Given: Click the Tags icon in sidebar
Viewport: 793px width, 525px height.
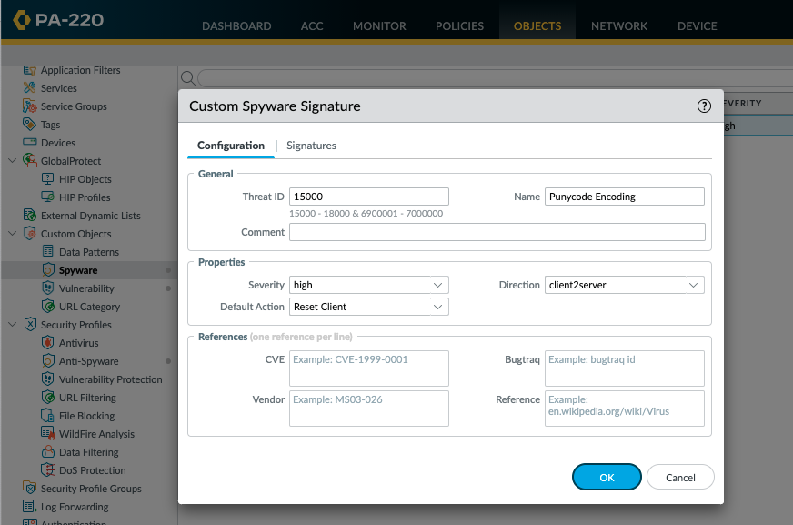Looking at the screenshot, I should (30, 125).
